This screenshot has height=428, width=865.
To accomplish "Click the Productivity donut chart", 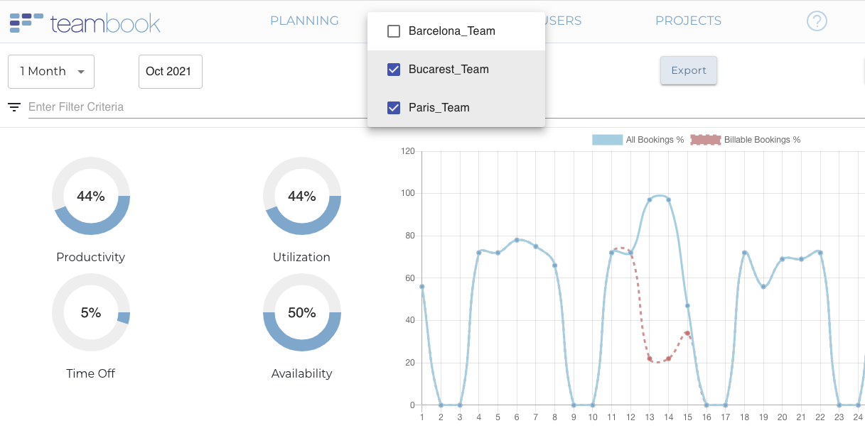I will 91,196.
